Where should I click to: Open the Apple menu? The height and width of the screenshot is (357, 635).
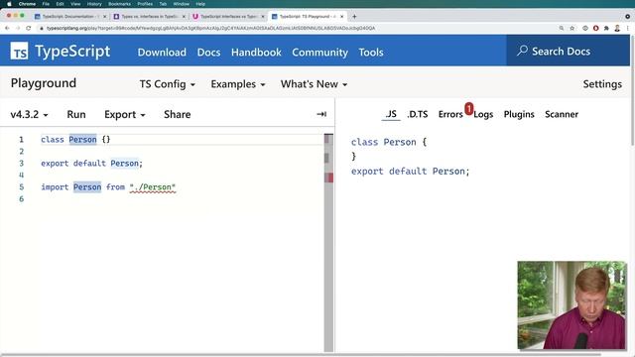[9, 4]
